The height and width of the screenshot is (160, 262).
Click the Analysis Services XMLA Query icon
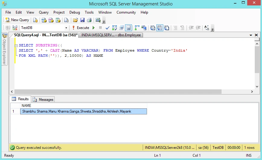click(58, 20)
